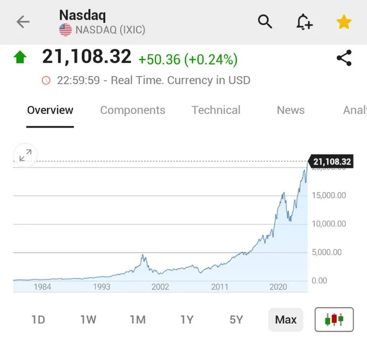Viewport: 367px width, 339px height.
Task: Switch to the Components tab
Action: click(133, 110)
